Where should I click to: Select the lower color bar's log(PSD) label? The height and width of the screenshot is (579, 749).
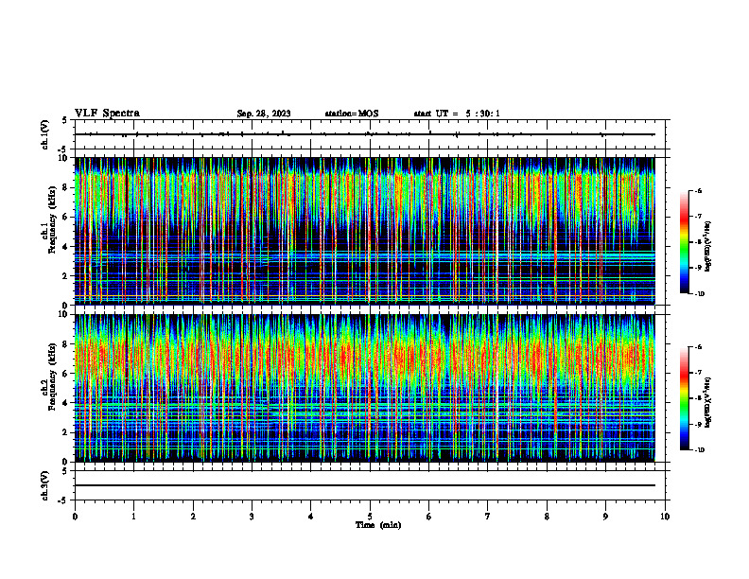point(707,402)
